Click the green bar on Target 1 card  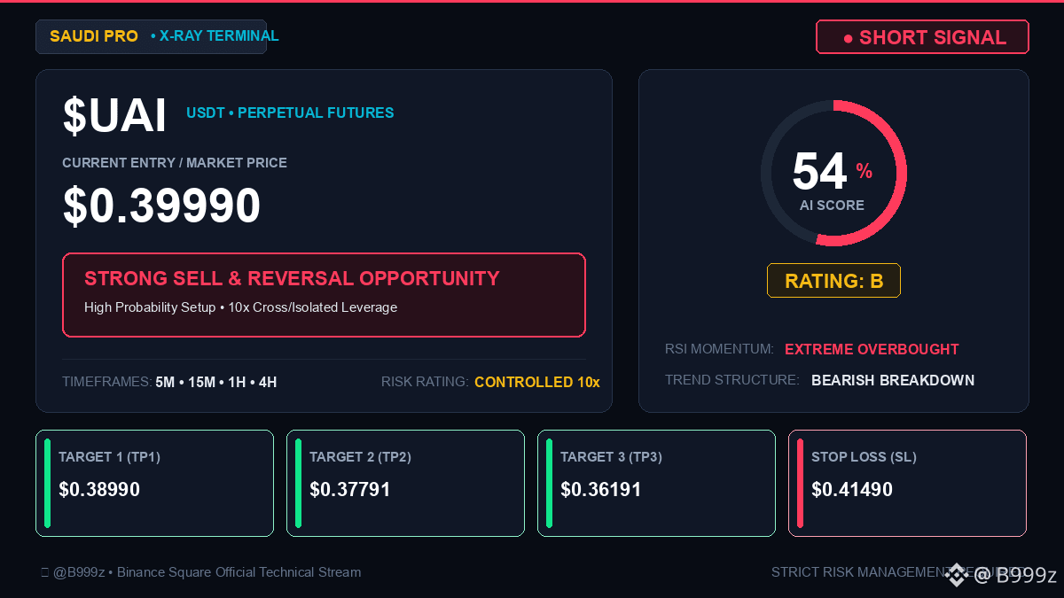47,483
